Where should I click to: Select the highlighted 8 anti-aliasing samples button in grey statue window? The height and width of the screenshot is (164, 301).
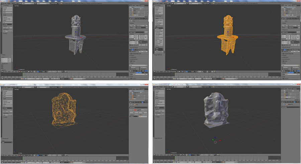[132, 50]
